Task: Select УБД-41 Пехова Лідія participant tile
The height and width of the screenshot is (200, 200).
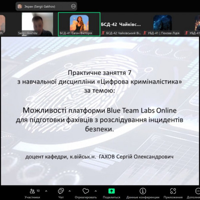Action: pos(162,24)
